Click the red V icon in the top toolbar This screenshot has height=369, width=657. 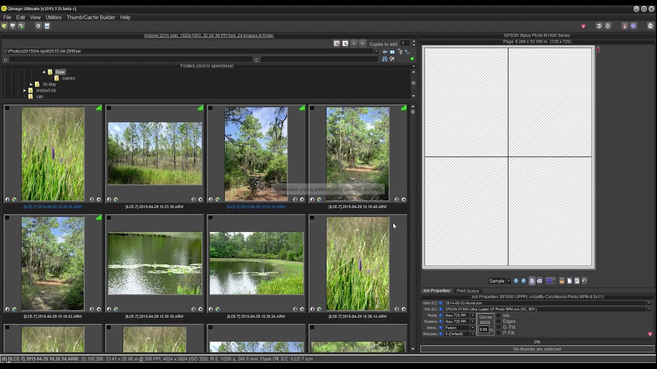(x=583, y=26)
